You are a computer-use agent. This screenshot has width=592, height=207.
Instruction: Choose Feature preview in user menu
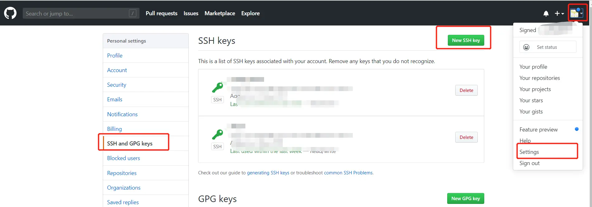(538, 130)
